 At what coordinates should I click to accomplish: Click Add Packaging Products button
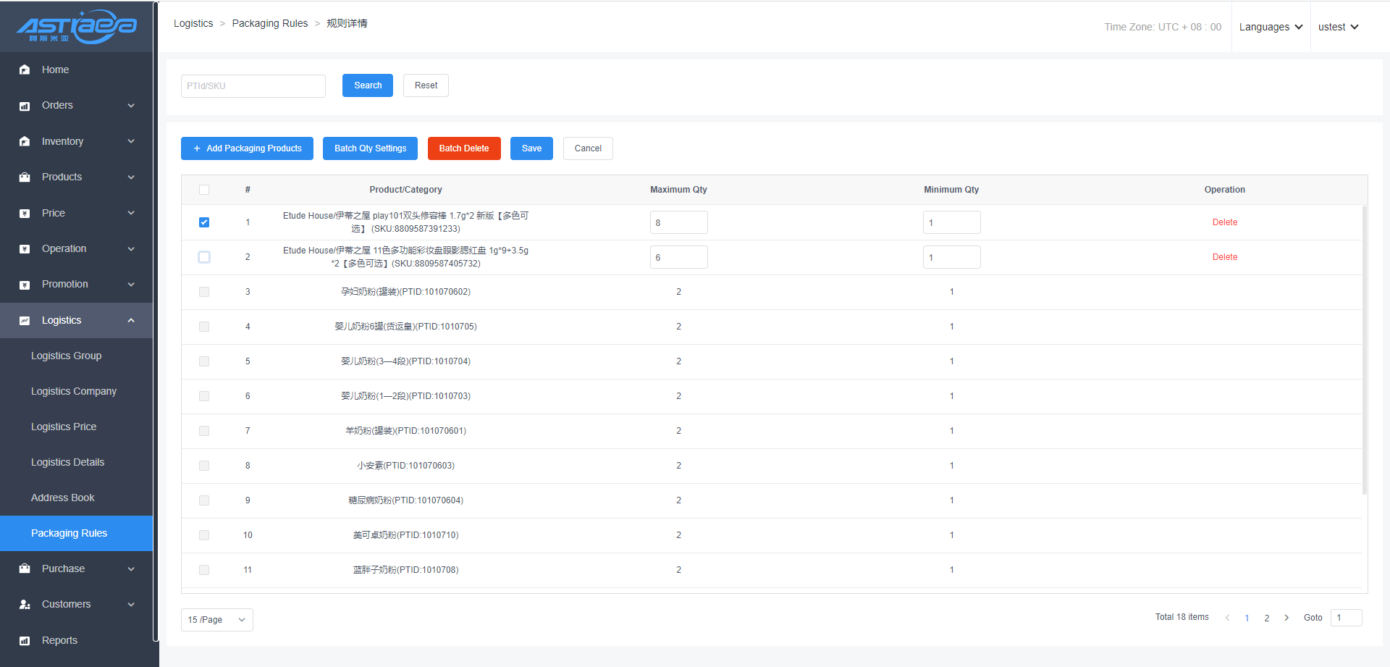point(247,148)
